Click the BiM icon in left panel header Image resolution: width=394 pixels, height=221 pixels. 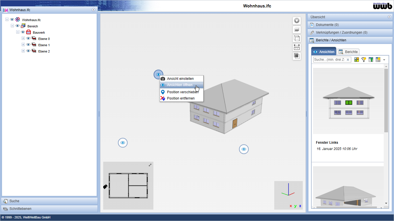coord(5,10)
